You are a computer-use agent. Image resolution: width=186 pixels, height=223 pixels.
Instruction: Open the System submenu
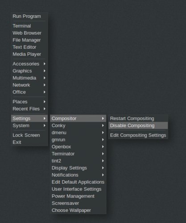coord(29,125)
